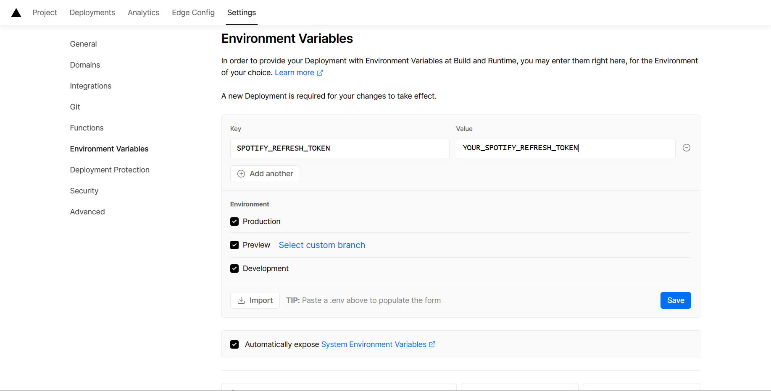This screenshot has width=771, height=391.
Task: Disable the Development environment checkbox
Action: 234,268
